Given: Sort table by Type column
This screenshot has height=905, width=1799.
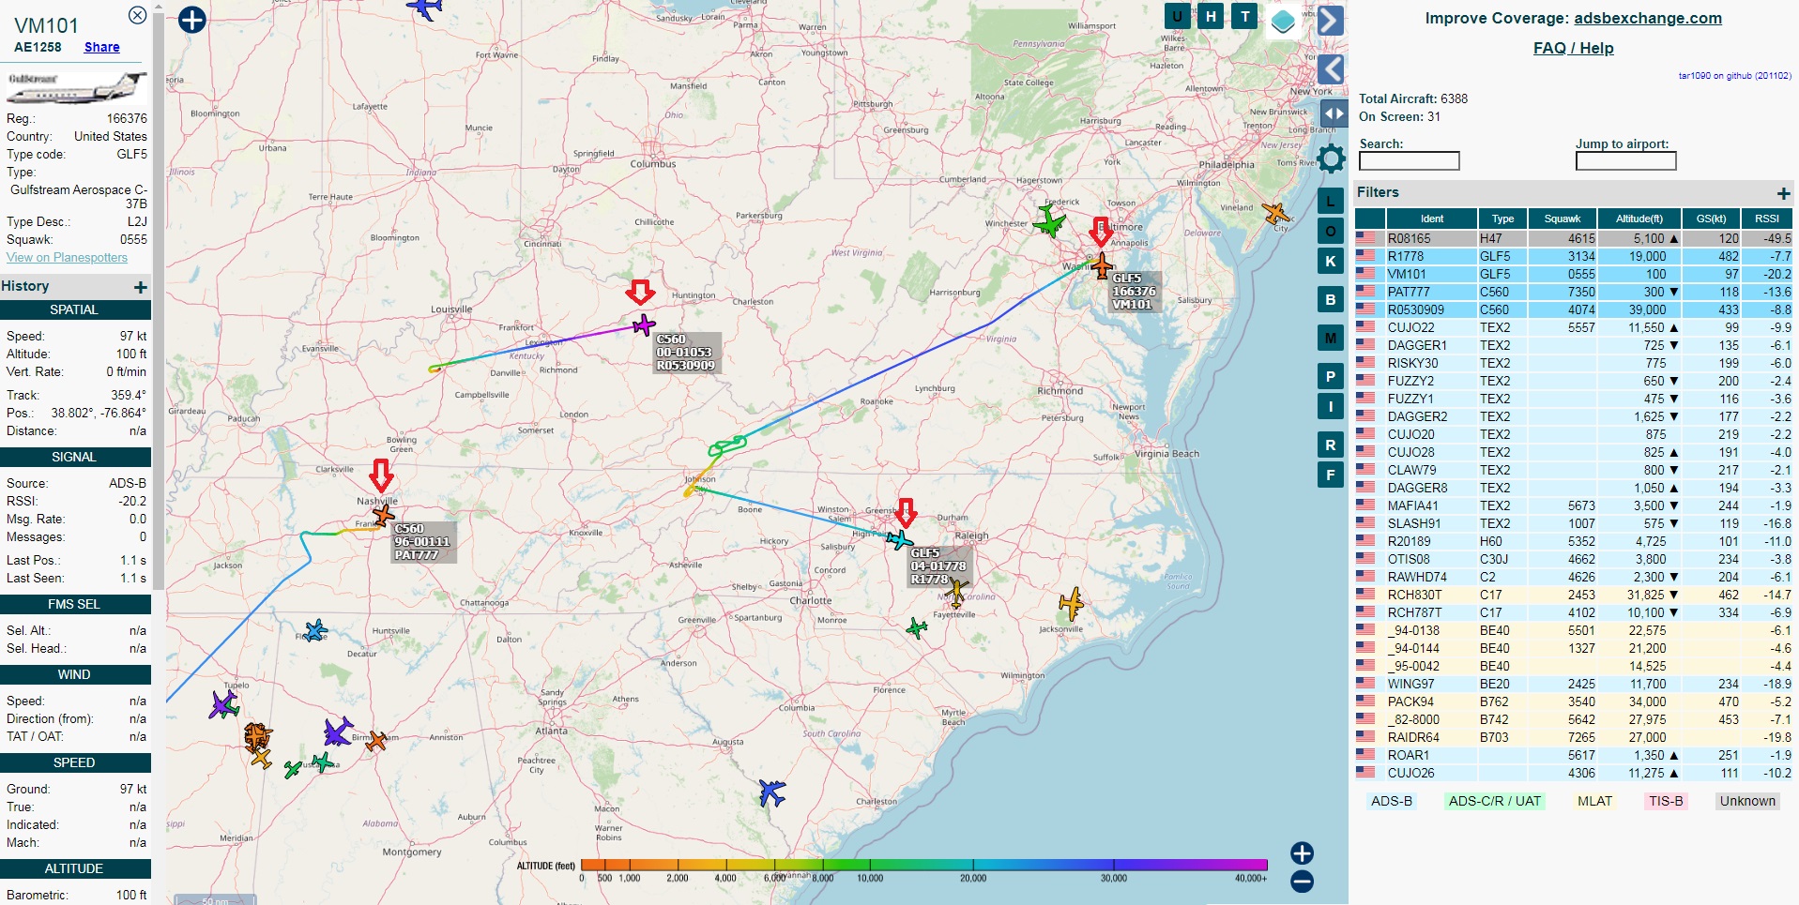Looking at the screenshot, I should (x=1502, y=219).
